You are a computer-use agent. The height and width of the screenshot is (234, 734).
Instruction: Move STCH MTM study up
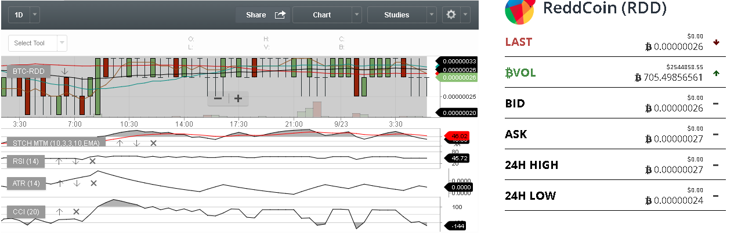coord(119,143)
